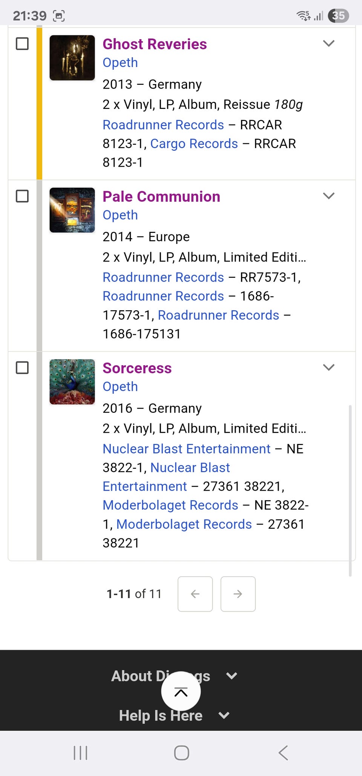Open the Cargo Records label link

tap(194, 144)
